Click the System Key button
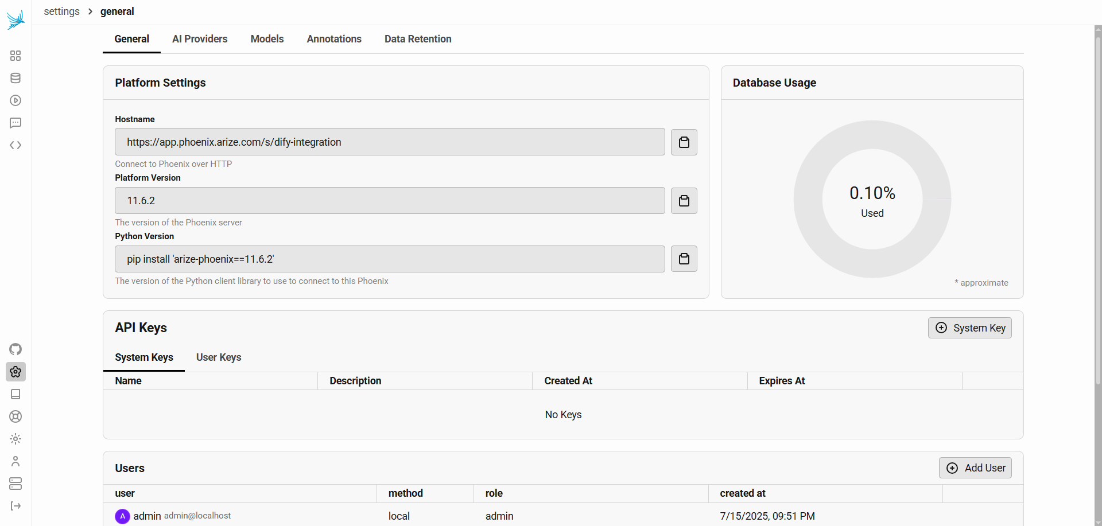Viewport: 1102px width, 526px height. click(x=969, y=328)
